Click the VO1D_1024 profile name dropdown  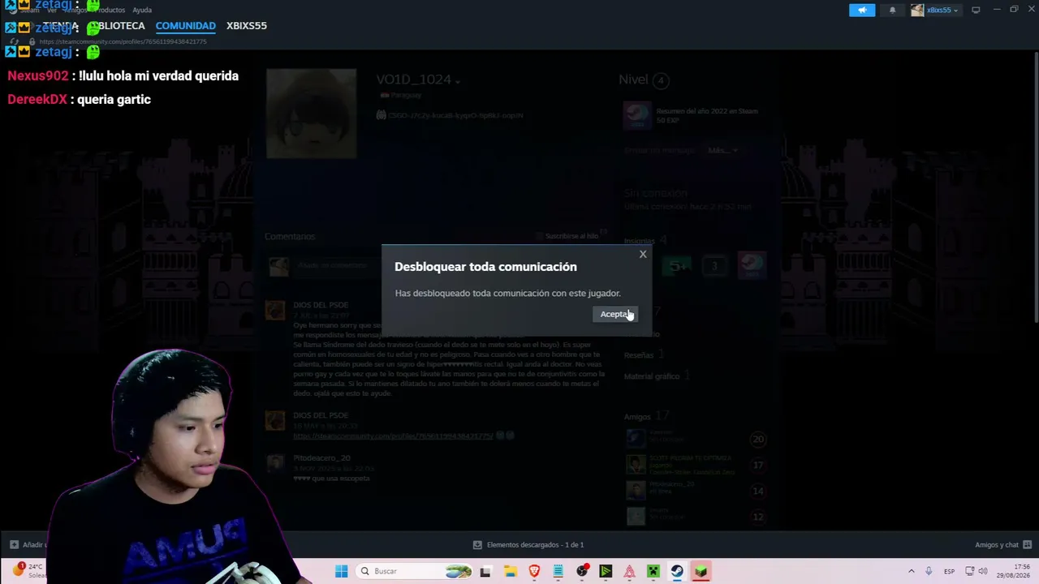(x=418, y=79)
